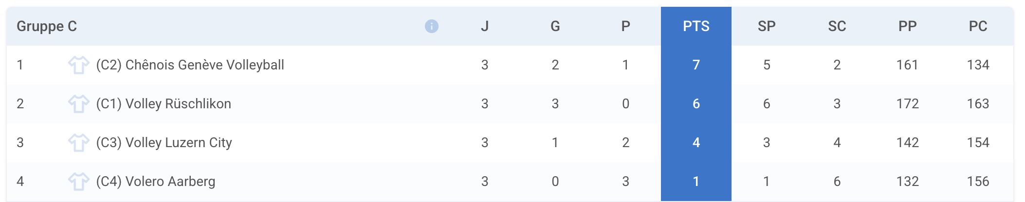Viewport: 1025px width, 202px height.
Task: Open the (C2) Chênois Genève Volleyball team link
Action: 190,65
